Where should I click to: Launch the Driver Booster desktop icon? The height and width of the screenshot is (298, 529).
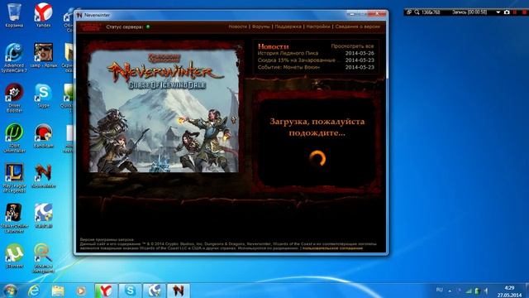14,98
